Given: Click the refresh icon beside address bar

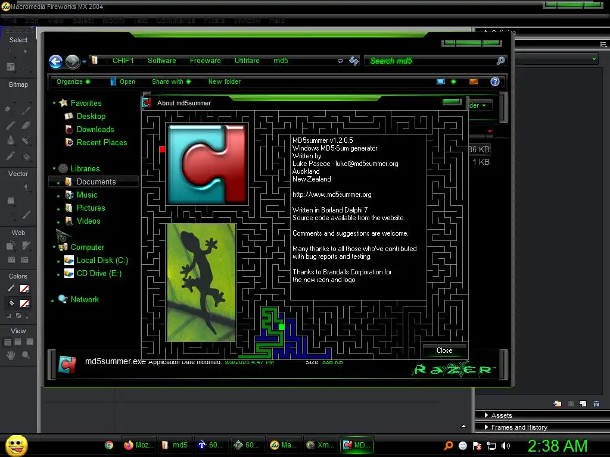Looking at the screenshot, I should click(x=354, y=61).
